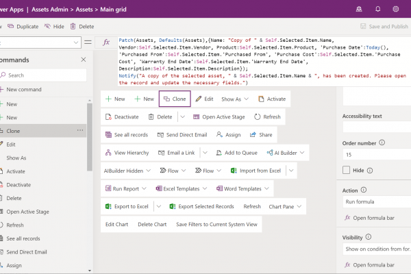Open settings gear in header
411x274 pixels.
[x=395, y=9]
